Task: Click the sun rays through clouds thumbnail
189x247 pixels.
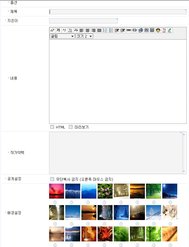Action: pyautogui.click(x=137, y=212)
